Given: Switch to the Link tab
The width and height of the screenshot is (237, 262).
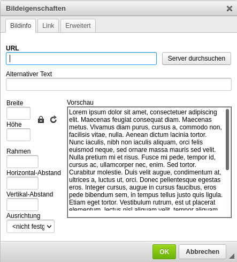Looking at the screenshot, I should point(48,26).
